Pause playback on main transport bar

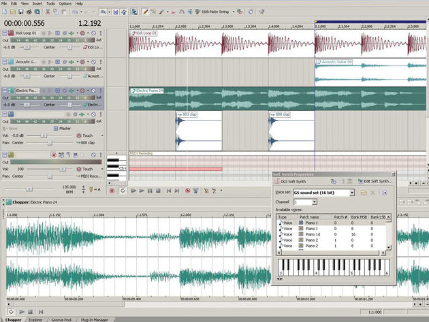(x=150, y=191)
